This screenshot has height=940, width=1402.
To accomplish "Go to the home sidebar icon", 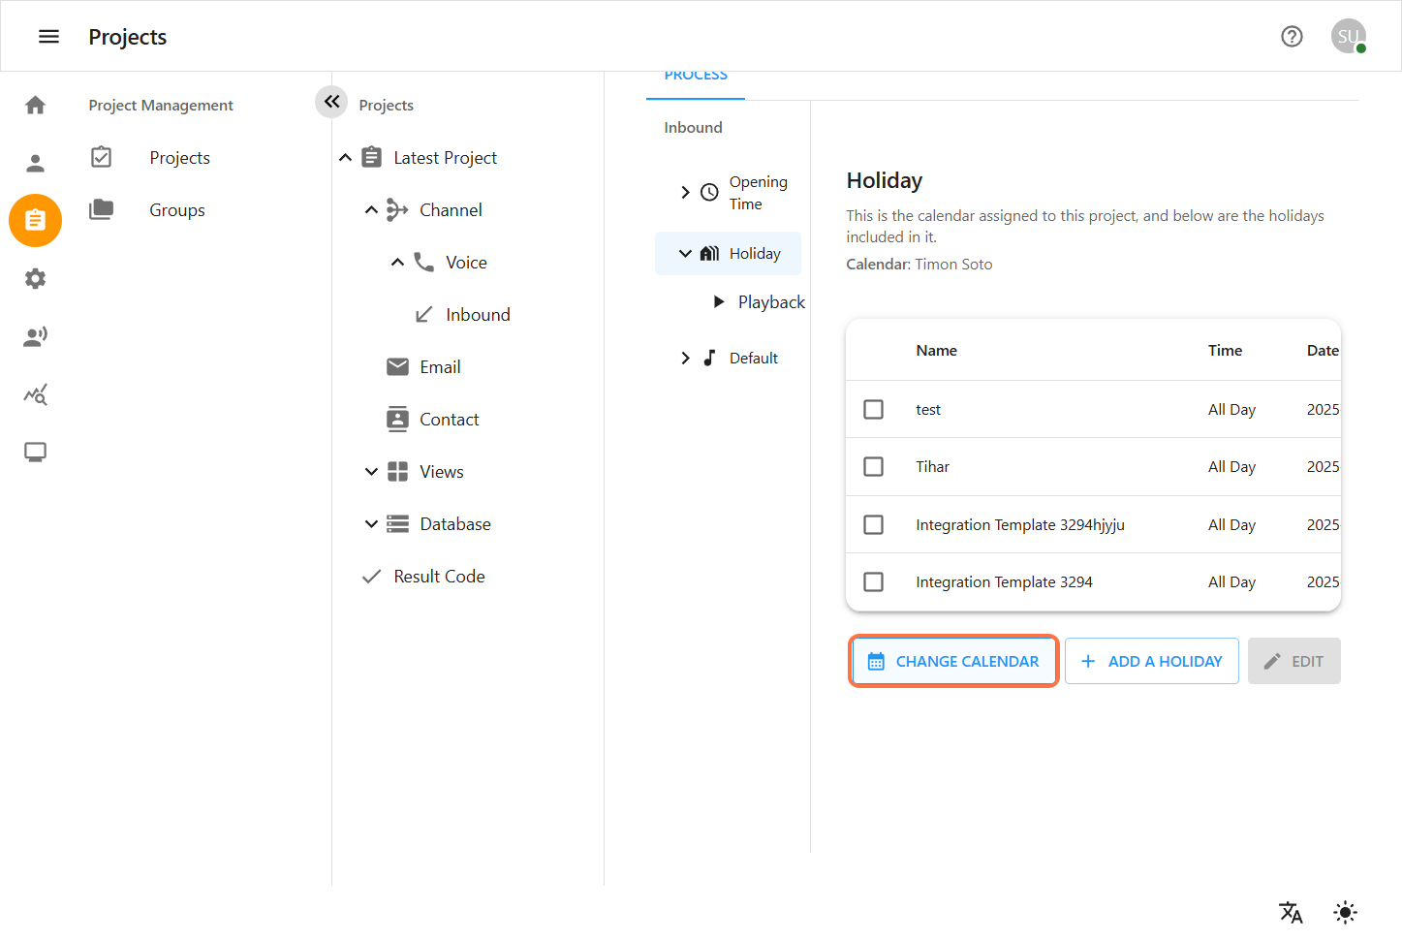I will pyautogui.click(x=36, y=105).
